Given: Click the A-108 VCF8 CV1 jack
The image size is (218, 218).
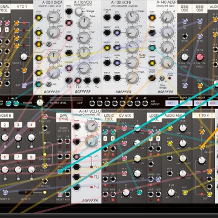Looking at the screenshot, I should point(117,18).
